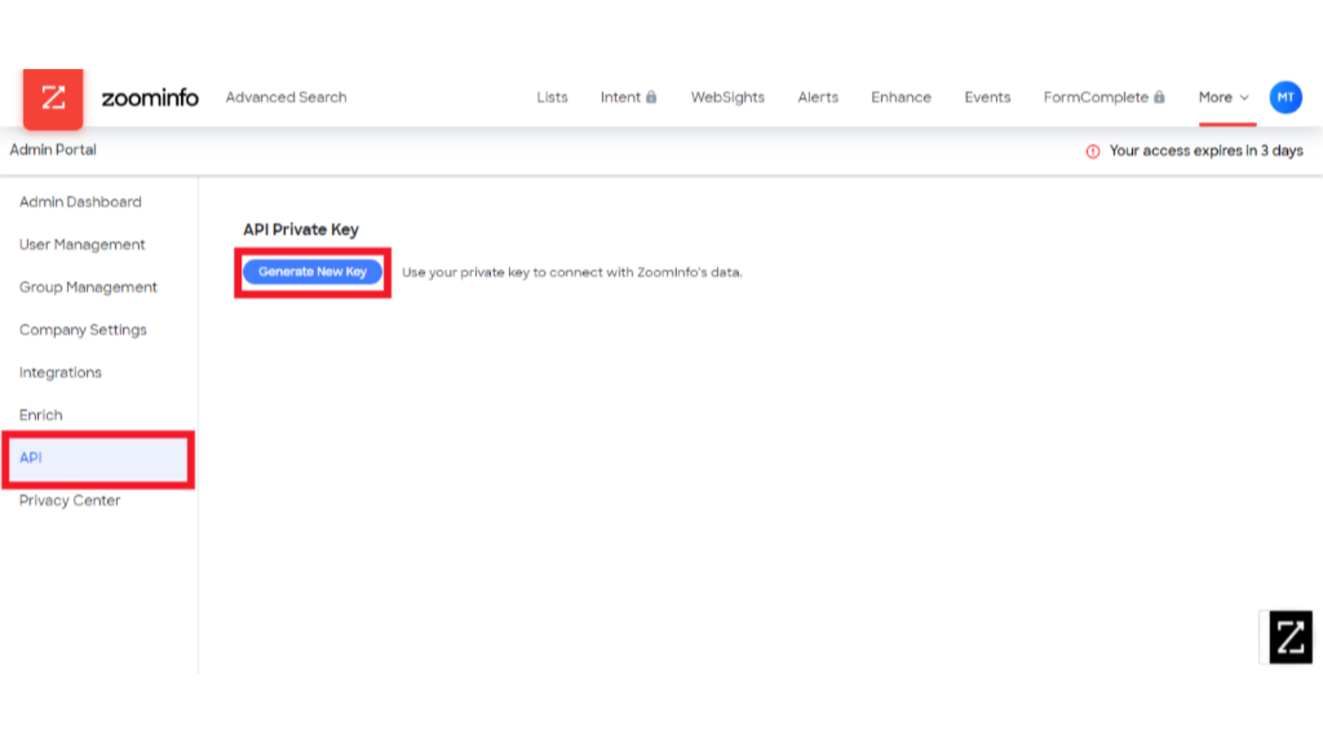Image resolution: width=1323 pixels, height=744 pixels.
Task: Click the Enhance navigation item
Action: pos(901,97)
